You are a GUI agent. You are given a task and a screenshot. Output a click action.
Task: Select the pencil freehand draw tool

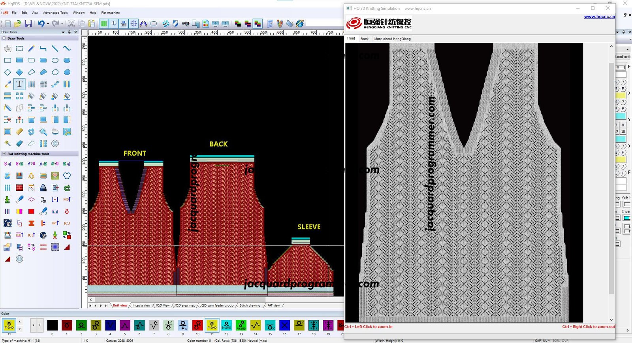click(31, 49)
